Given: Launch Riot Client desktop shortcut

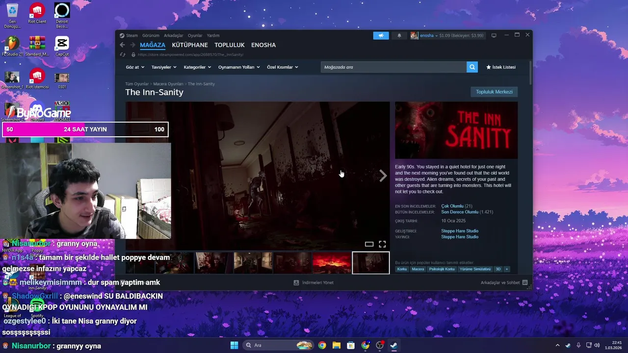Looking at the screenshot, I should point(37,13).
